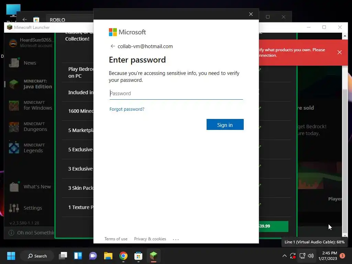
Task: Open Google Chrome from taskbar
Action: 123,256
